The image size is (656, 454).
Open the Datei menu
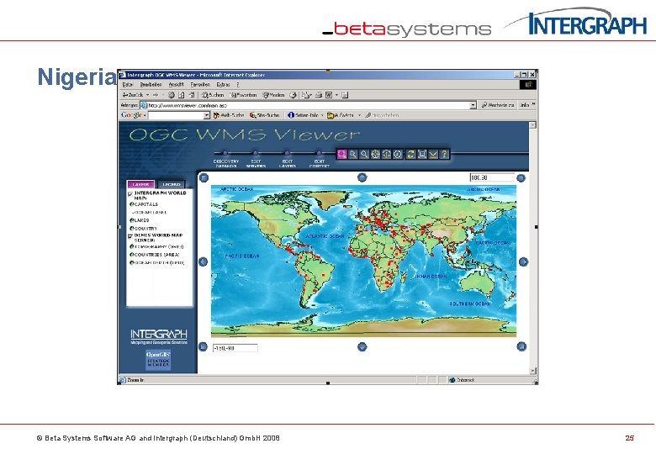coord(128,85)
